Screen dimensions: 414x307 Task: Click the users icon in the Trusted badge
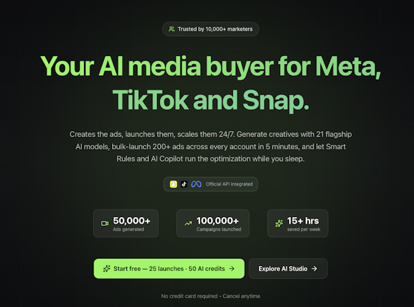click(x=171, y=29)
